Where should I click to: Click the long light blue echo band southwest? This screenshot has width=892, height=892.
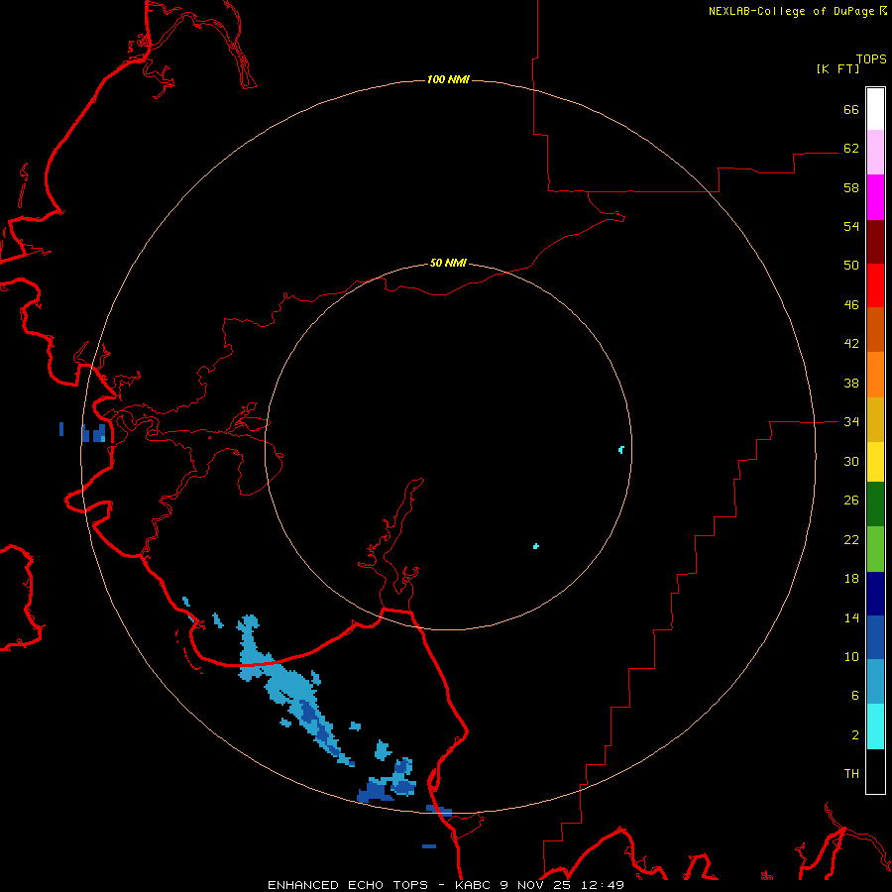(x=295, y=690)
